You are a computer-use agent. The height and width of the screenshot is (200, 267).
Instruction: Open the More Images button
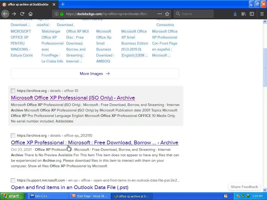(x=95, y=74)
